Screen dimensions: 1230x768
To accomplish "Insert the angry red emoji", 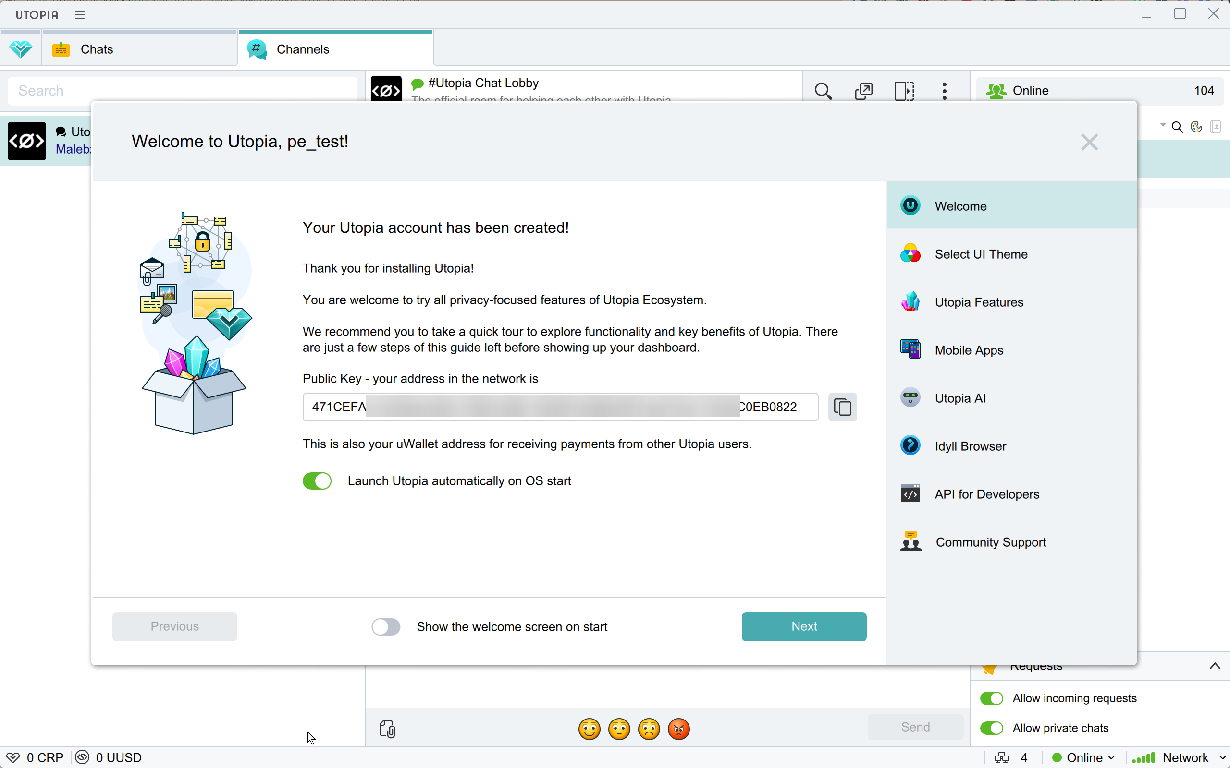I will pos(678,729).
